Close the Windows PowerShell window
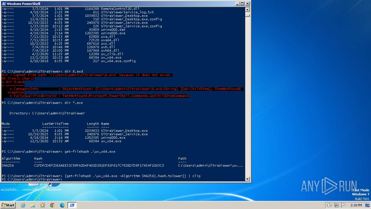 247,4
